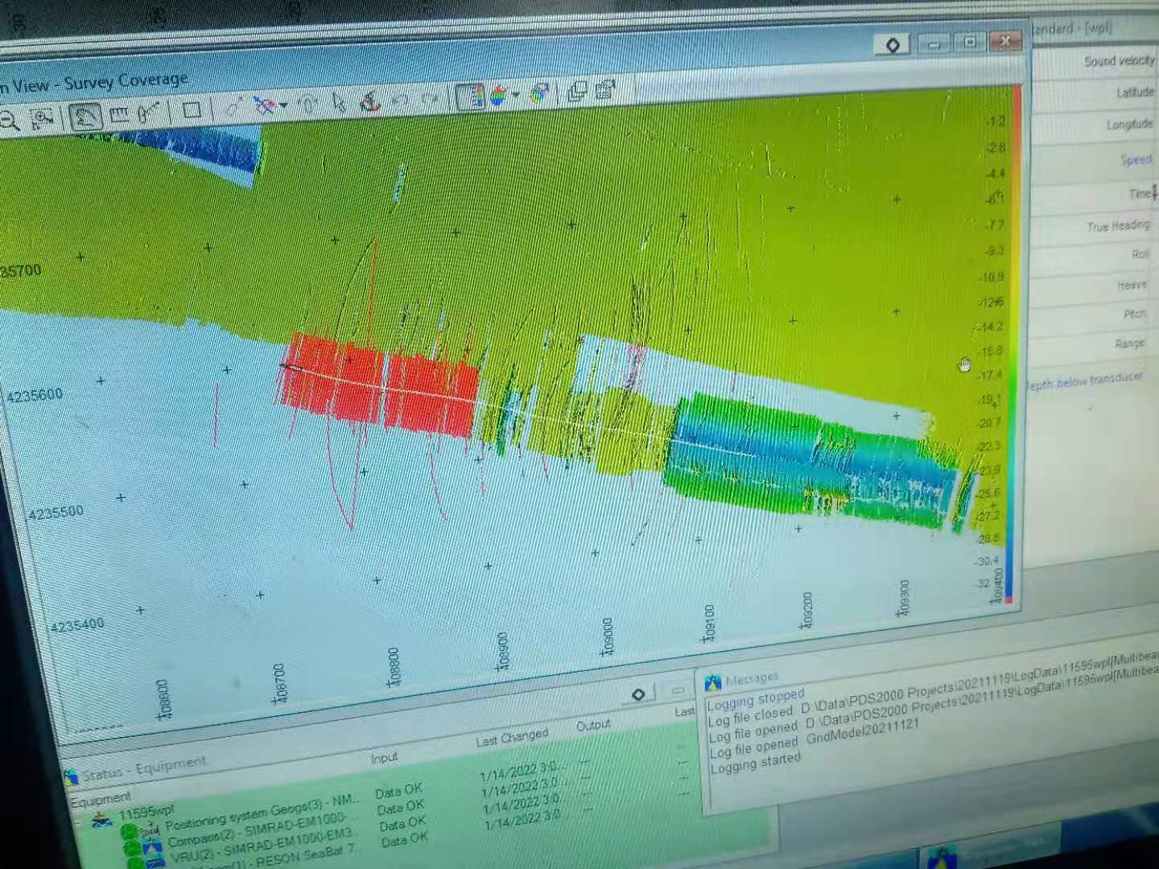The height and width of the screenshot is (869, 1159).
Task: Click the Pitch label in right panel
Action: (1134, 314)
